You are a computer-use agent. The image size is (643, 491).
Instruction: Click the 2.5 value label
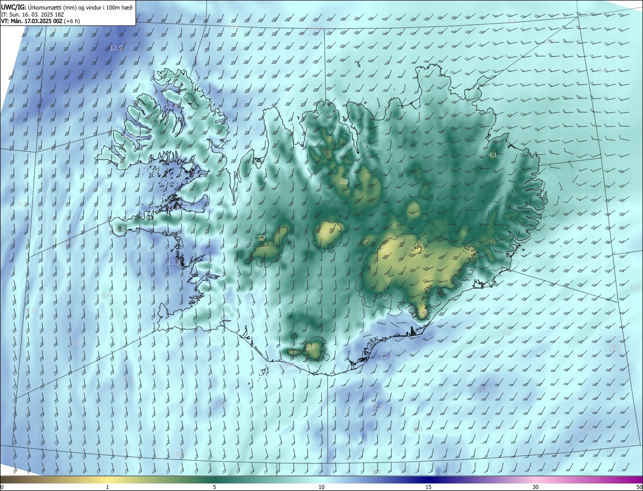(310, 347)
